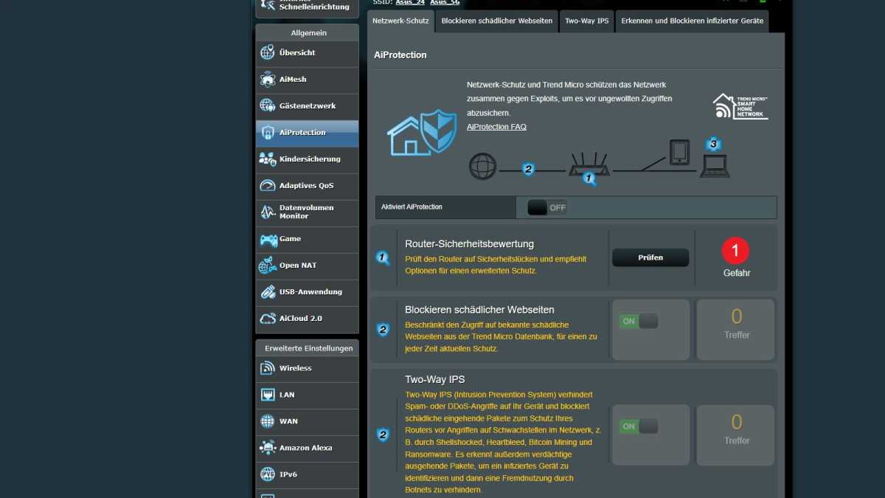Click the red Gefahr count badge
885x498 pixels.
coord(735,251)
